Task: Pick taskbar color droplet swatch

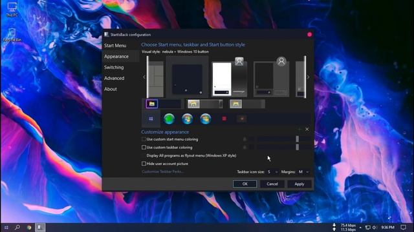Action: point(245,147)
